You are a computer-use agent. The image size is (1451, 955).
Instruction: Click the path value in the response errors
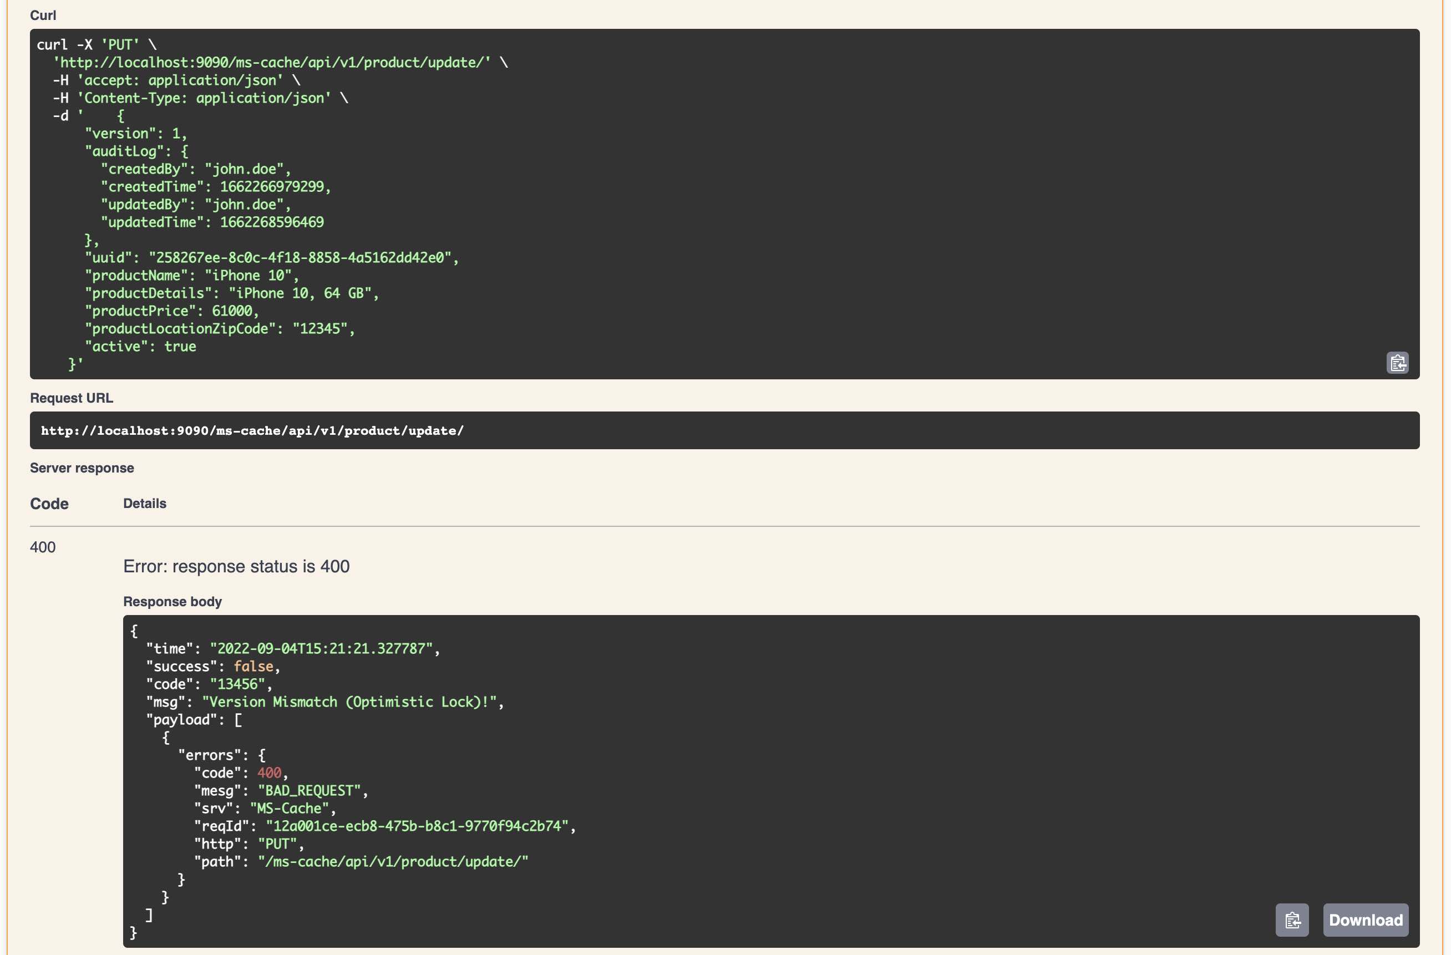[393, 862]
